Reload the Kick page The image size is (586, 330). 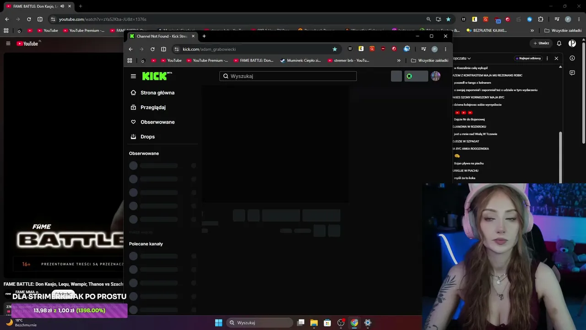[x=152, y=49]
